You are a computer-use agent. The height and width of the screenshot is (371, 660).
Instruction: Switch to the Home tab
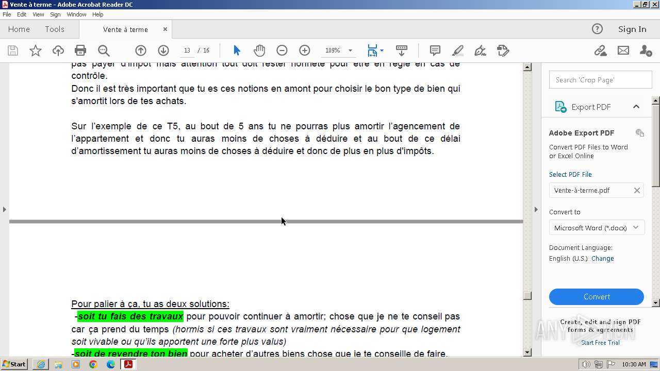[19, 29]
